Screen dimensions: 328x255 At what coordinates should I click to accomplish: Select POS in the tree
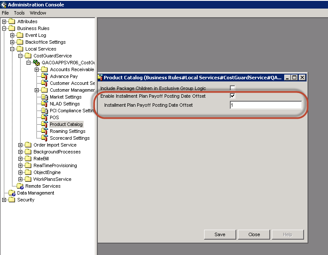(x=54, y=117)
